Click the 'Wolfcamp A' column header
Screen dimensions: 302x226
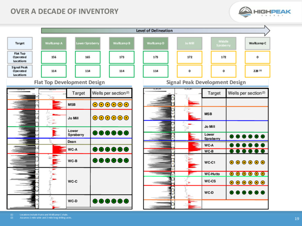pos(54,43)
